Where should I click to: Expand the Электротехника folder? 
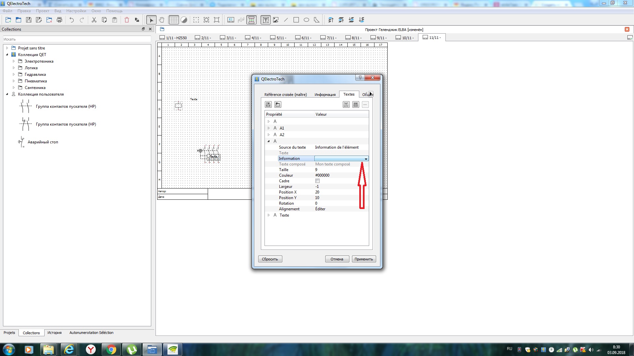point(14,61)
